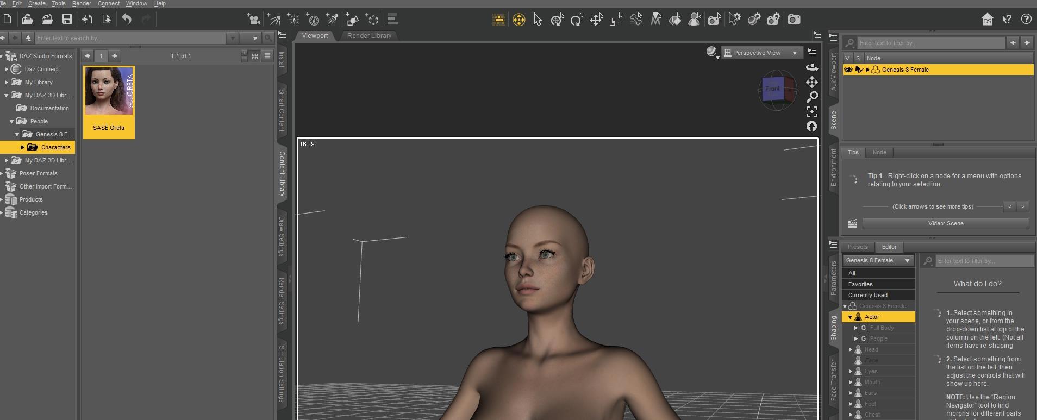Click the Save scene toolbar icon
This screenshot has height=420, width=1037.
tap(66, 20)
